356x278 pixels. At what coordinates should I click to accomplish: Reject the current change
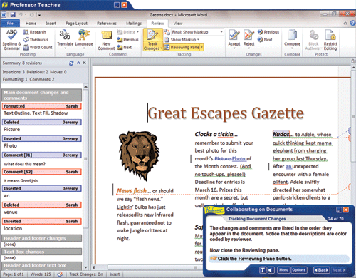coord(248,39)
